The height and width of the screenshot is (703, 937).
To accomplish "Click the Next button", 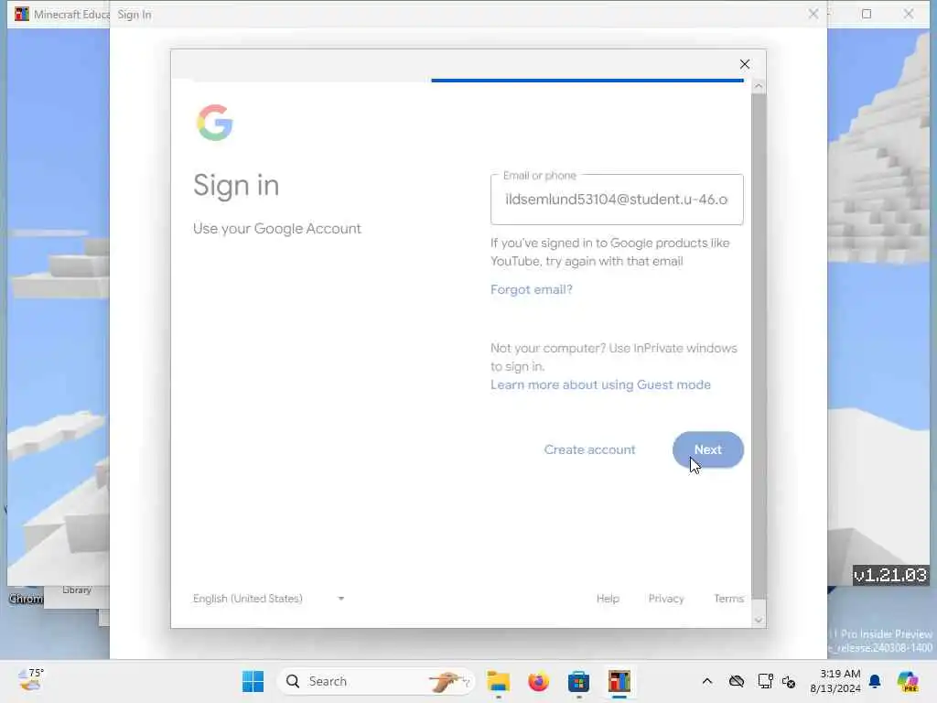I will [707, 449].
